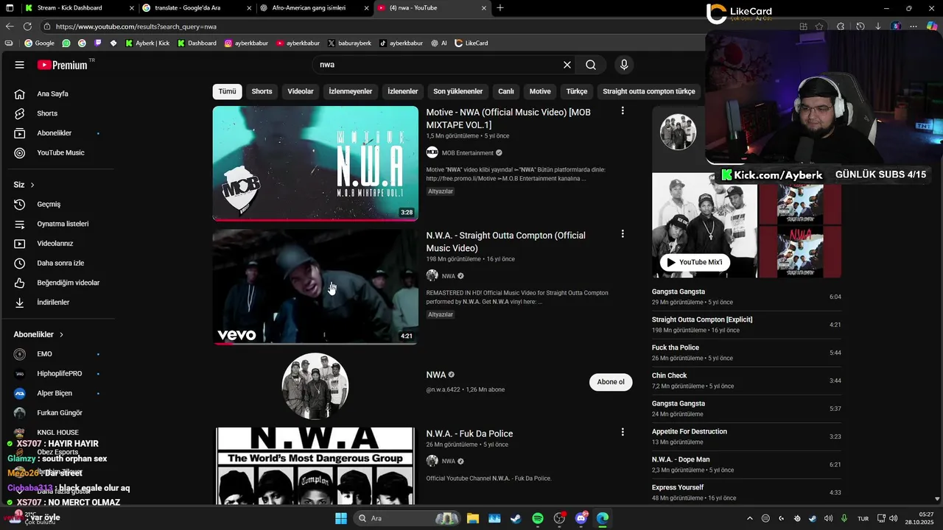The width and height of the screenshot is (943, 530).
Task: Open a new browser tab
Action: click(x=500, y=8)
